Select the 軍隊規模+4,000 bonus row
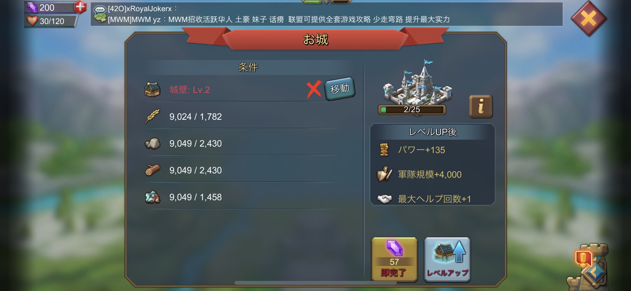The width and height of the screenshot is (631, 291). click(x=432, y=174)
